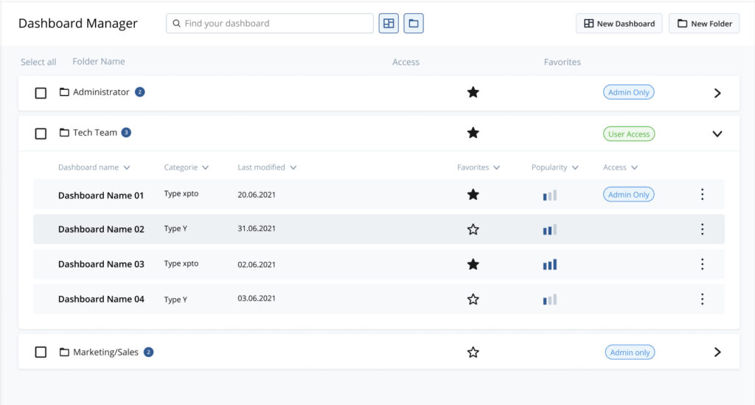Click the 31.06.2021 date cell
The height and width of the screenshot is (405, 755).
tap(256, 228)
